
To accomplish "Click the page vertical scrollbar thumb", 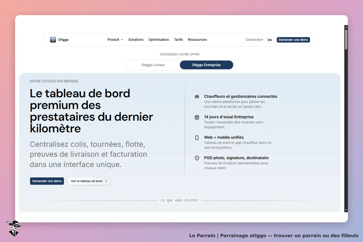I will [346, 39].
